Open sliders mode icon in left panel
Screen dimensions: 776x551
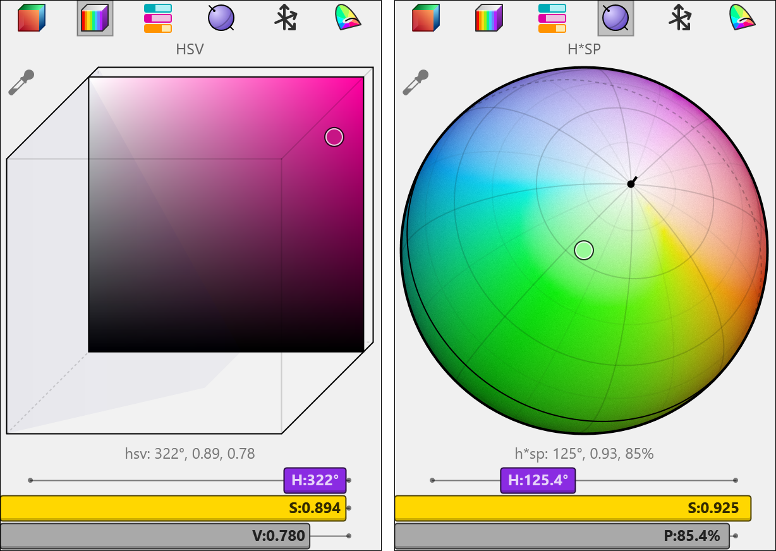point(158,18)
